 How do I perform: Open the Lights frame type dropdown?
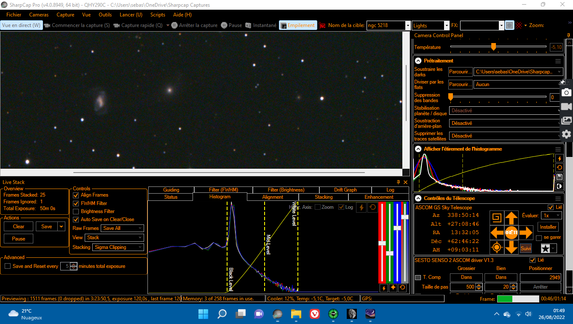[446, 25]
